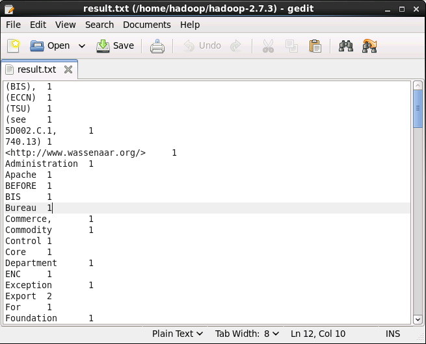Click the Redo arrow icon
The height and width of the screenshot is (344, 426).
pos(235,45)
